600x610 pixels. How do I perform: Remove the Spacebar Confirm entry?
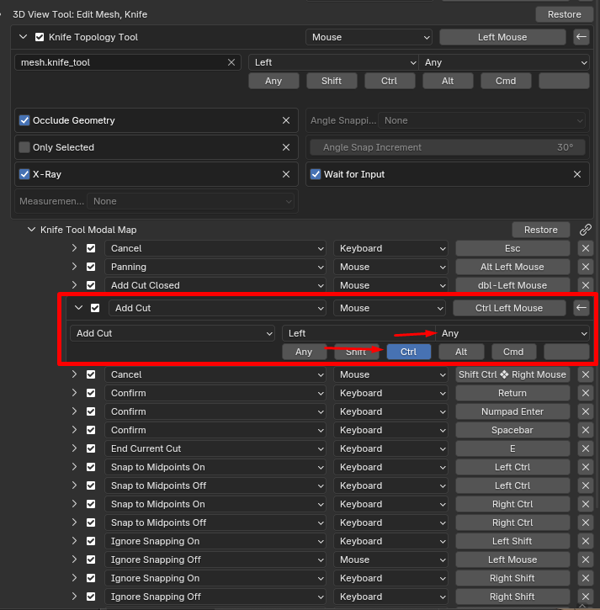[x=586, y=430]
